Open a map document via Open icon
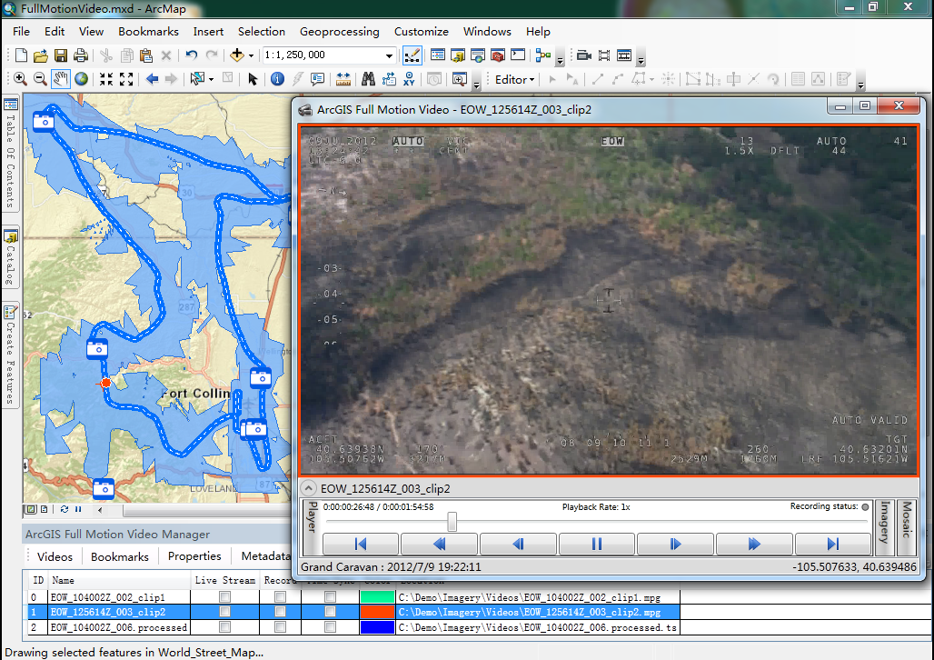The image size is (934, 660). (x=41, y=55)
